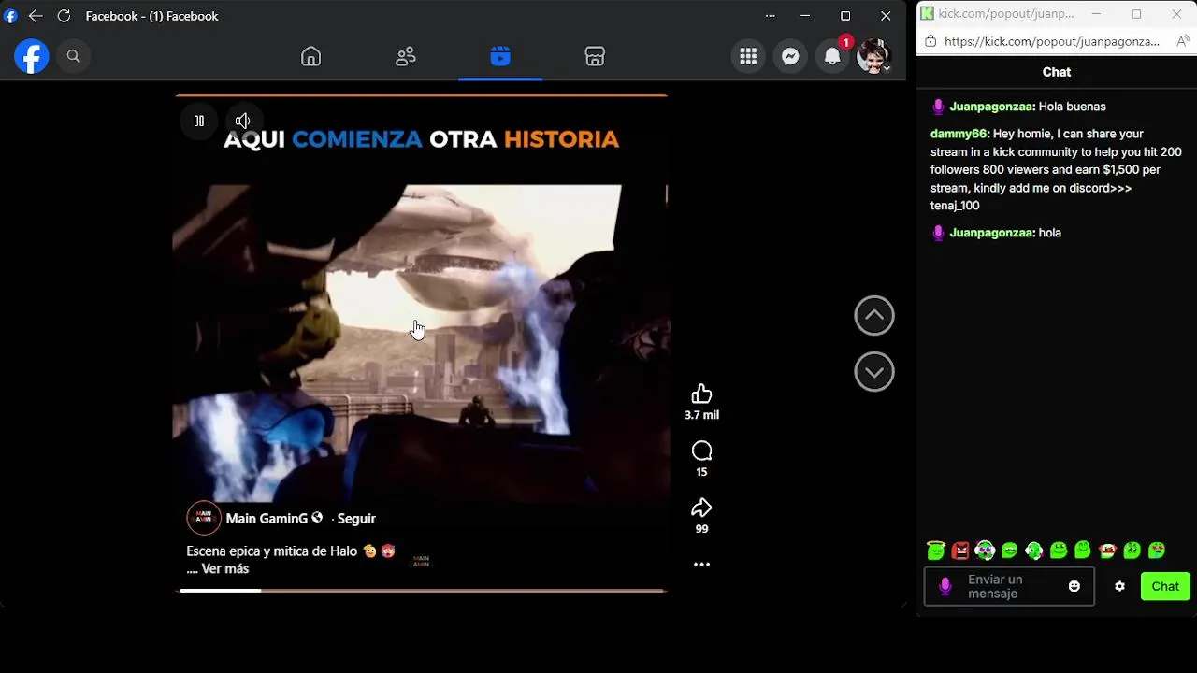
Task: Click 'AQUI COMIENZA OTRA HISTORIA' video title
Action: 421,139
